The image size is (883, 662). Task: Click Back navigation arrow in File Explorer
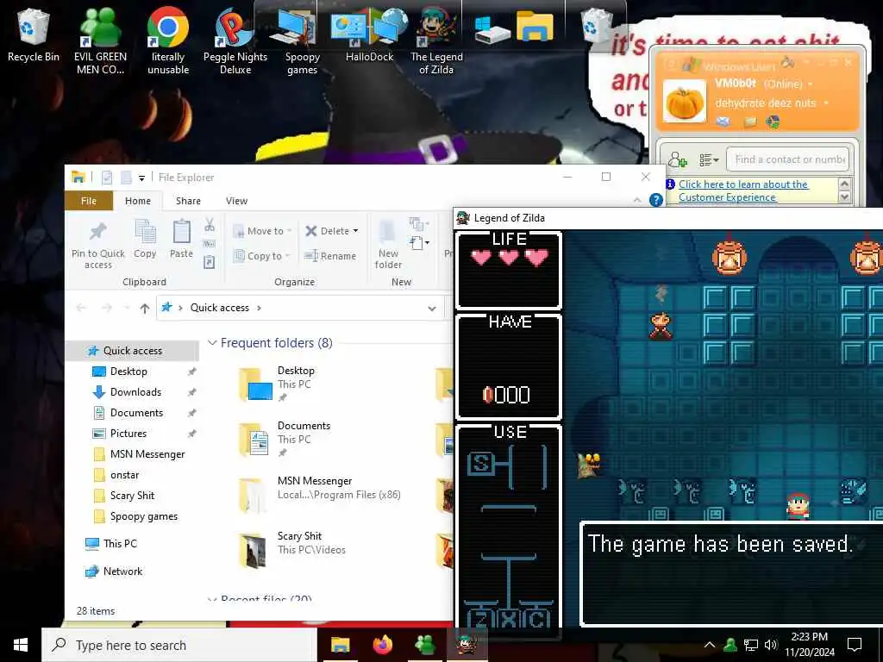pyautogui.click(x=81, y=308)
